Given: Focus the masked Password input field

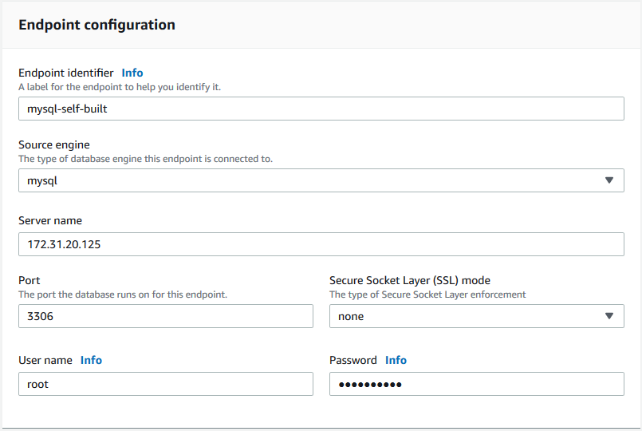Looking at the screenshot, I should (476, 384).
